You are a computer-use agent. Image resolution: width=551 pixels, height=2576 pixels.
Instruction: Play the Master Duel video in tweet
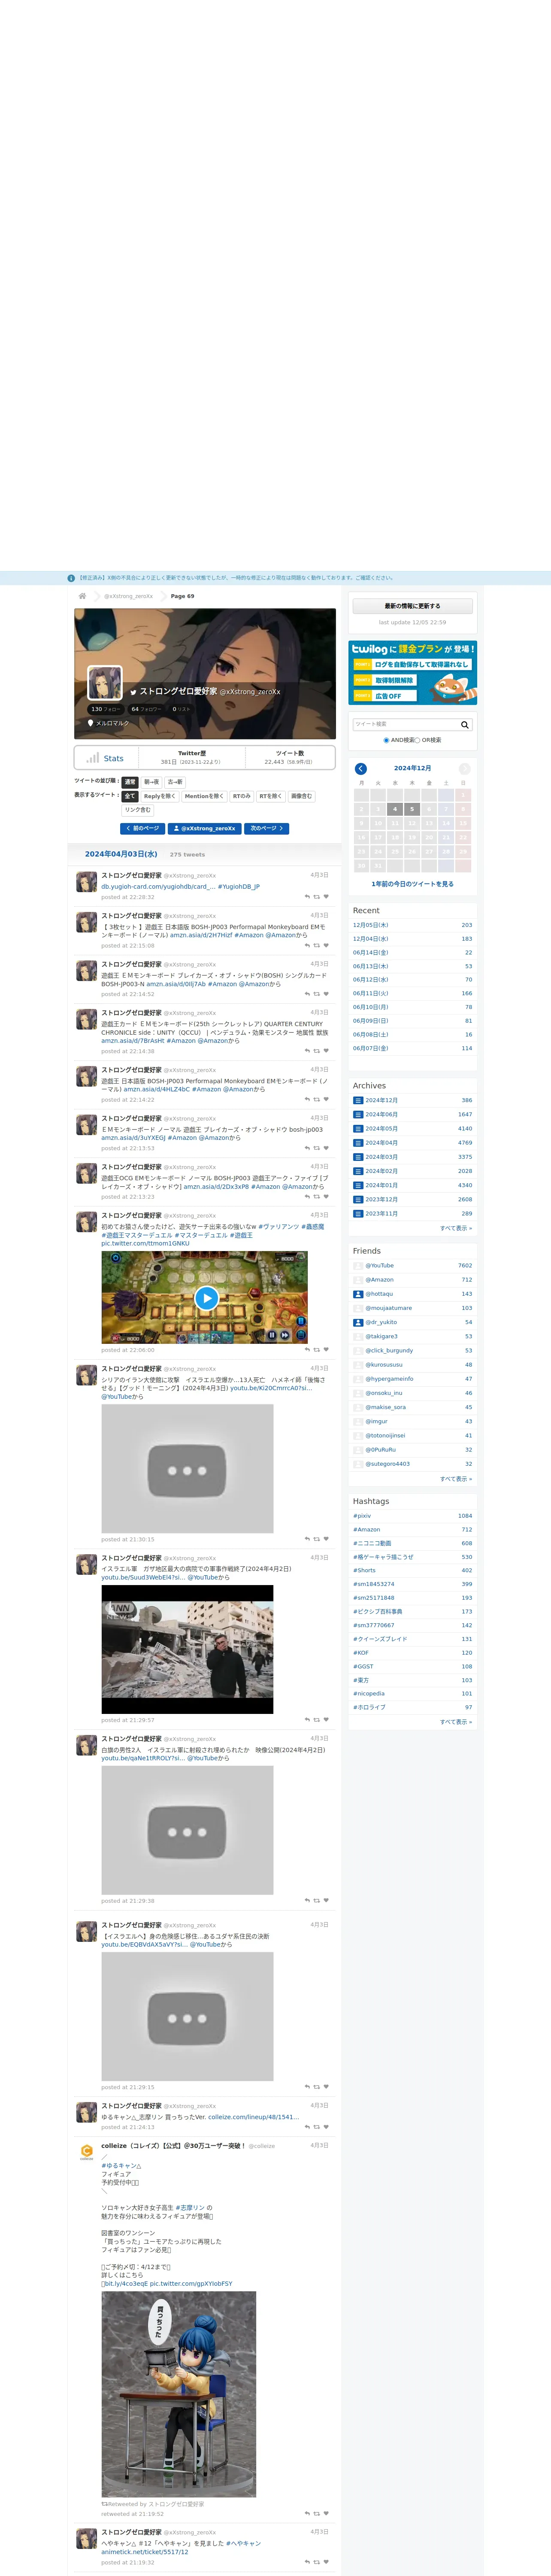click(x=206, y=1298)
